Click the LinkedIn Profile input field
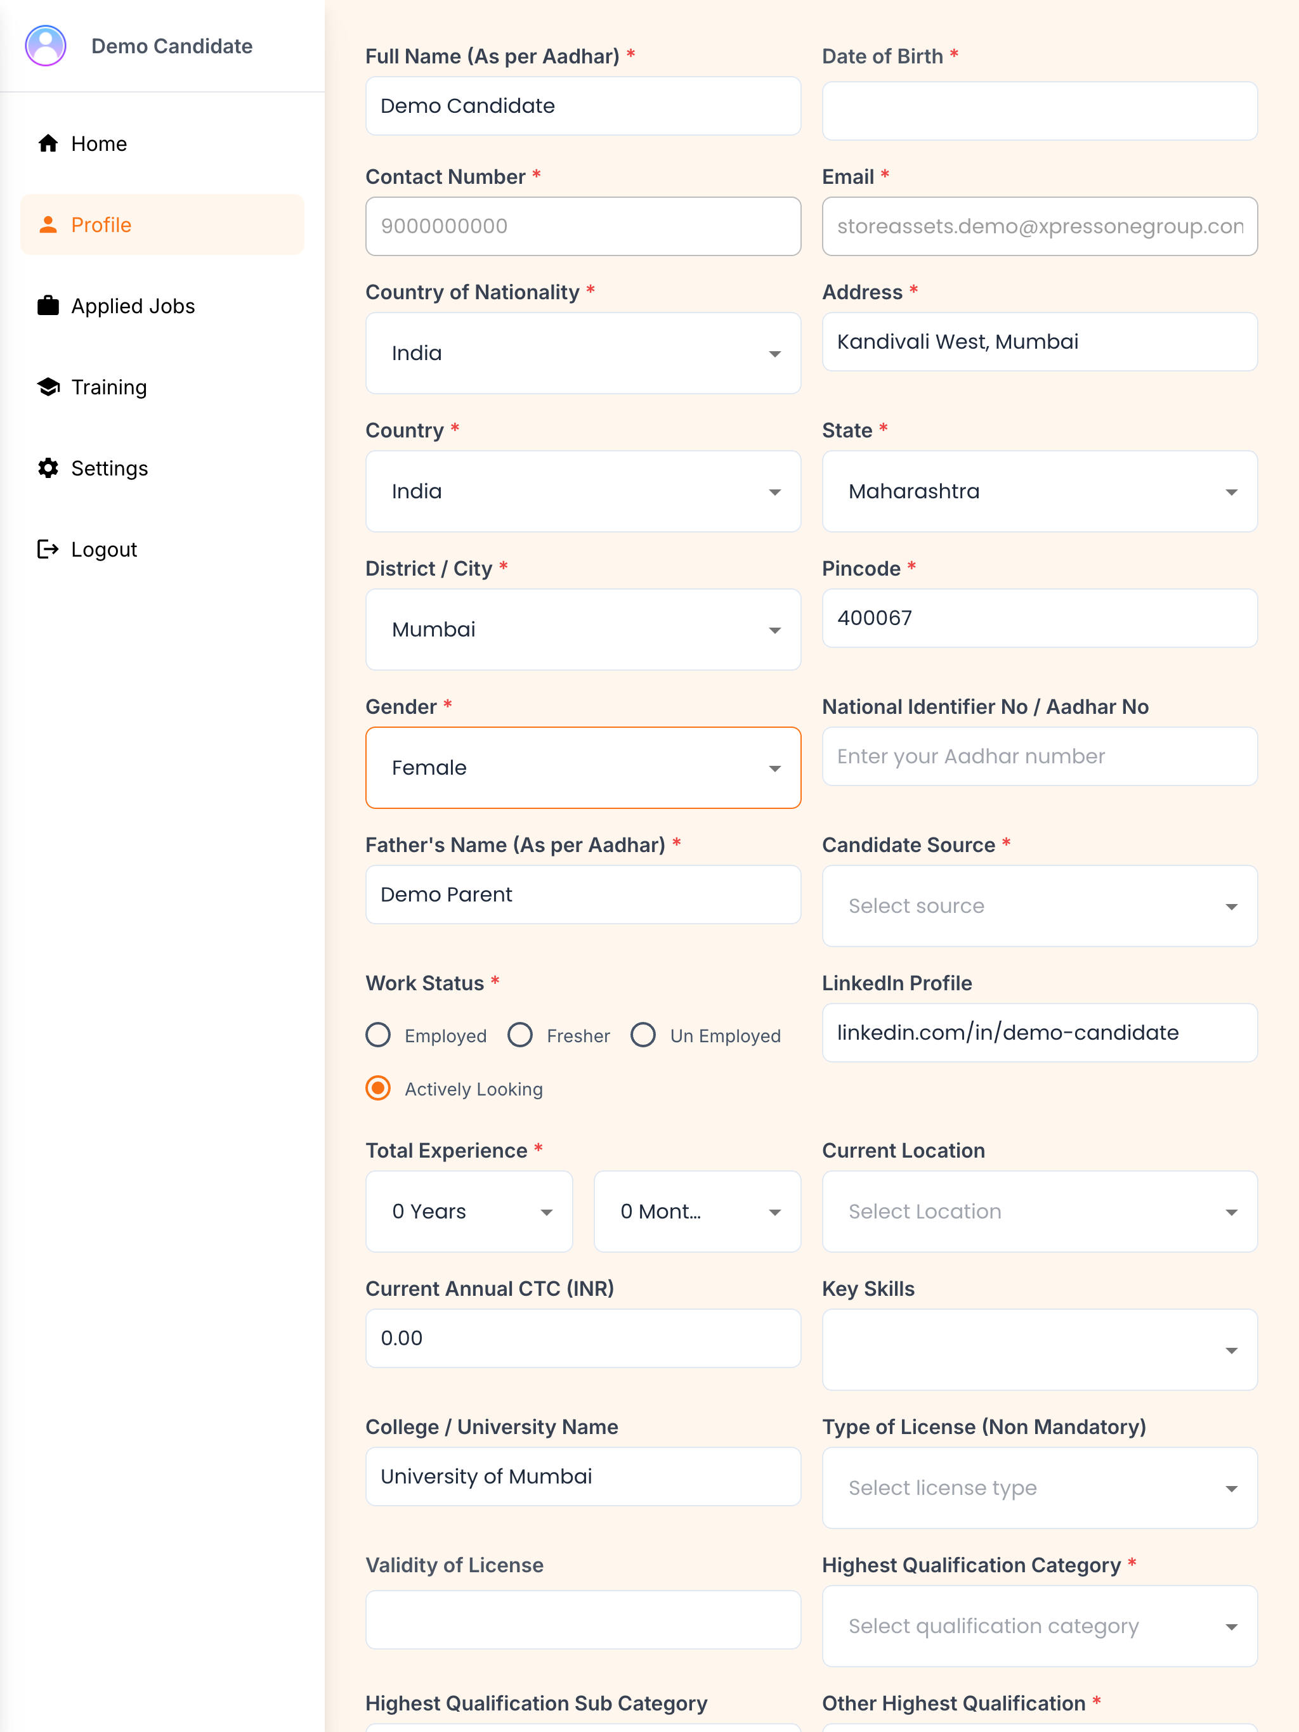Image resolution: width=1299 pixels, height=1732 pixels. 1040,1033
